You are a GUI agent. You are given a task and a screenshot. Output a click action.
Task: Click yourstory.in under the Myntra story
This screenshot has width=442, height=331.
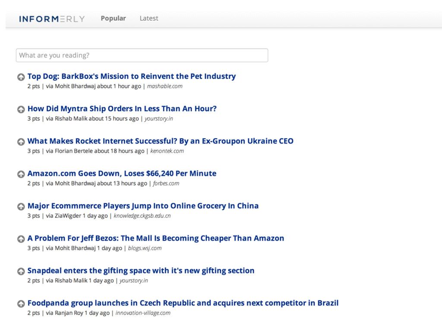159,119
